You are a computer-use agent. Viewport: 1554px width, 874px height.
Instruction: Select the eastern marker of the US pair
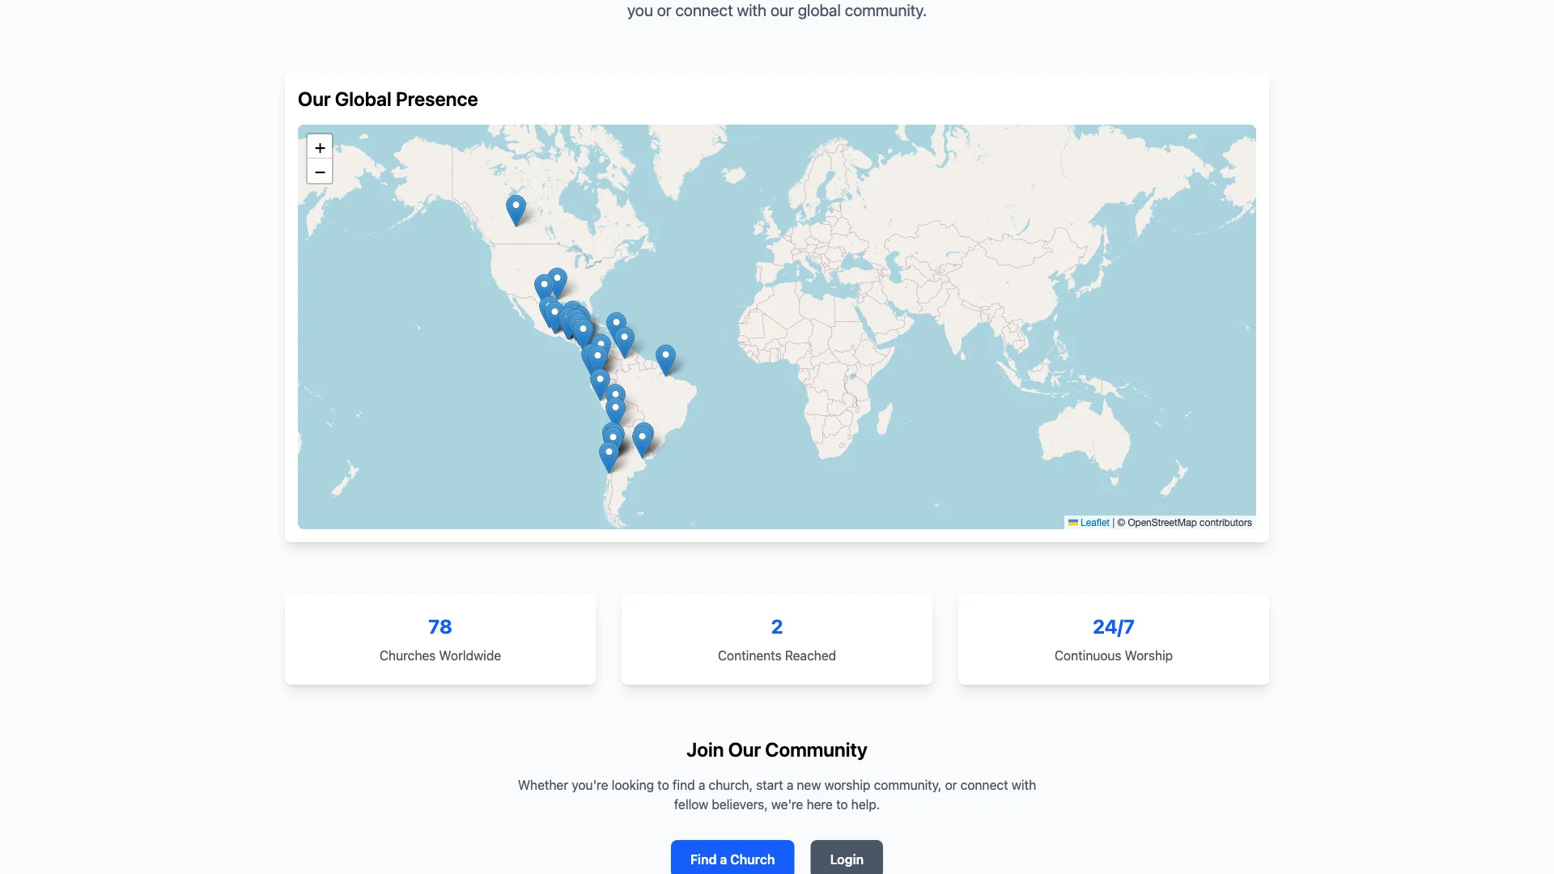(557, 280)
